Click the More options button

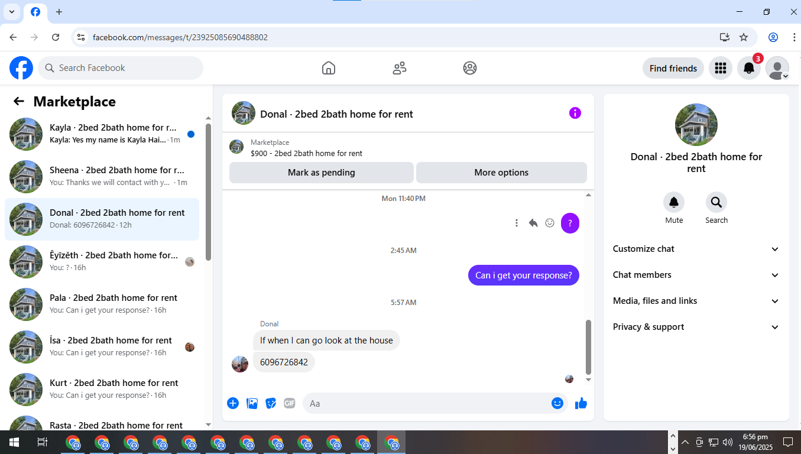point(501,173)
